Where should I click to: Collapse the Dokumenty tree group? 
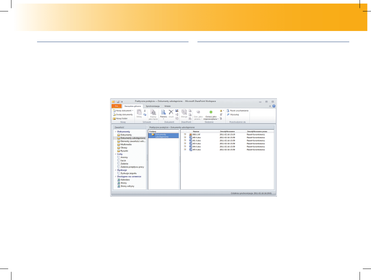(x=115, y=132)
